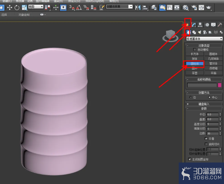The image size is (224, 184).
Task: Select the Shapes category icon
Action: click(x=194, y=32)
